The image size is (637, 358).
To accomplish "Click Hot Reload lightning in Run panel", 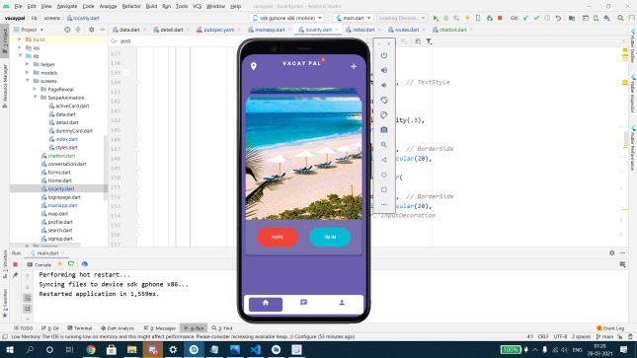I will pos(59,264).
